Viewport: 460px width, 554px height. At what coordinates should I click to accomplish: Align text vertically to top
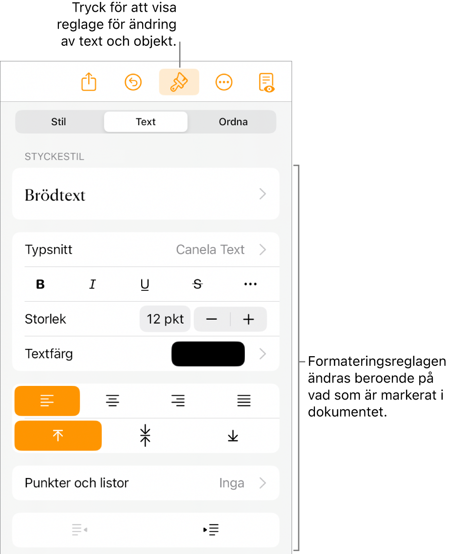click(x=58, y=435)
